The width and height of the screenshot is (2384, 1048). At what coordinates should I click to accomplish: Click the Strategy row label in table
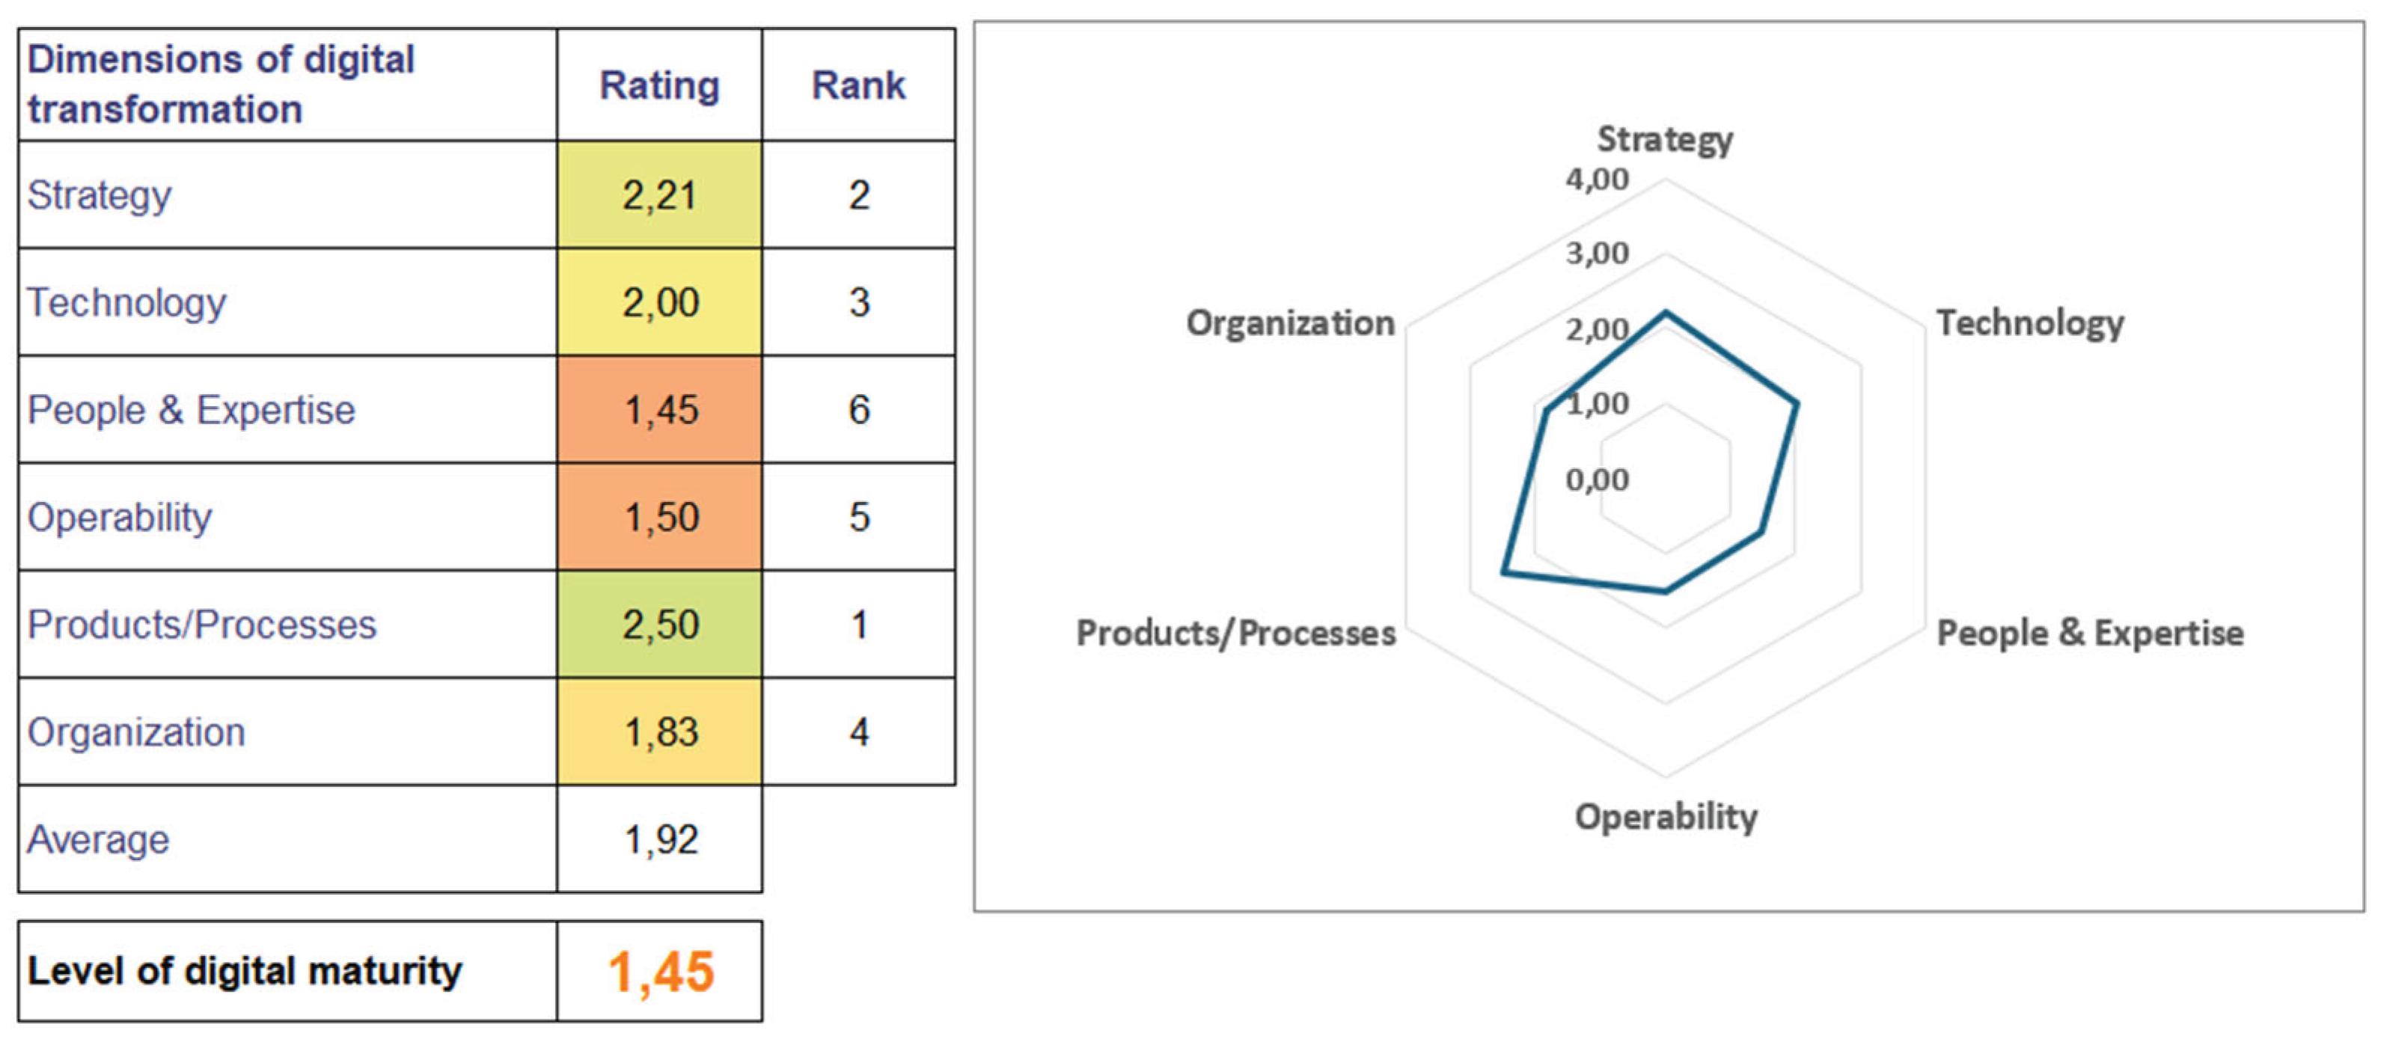coord(99,195)
